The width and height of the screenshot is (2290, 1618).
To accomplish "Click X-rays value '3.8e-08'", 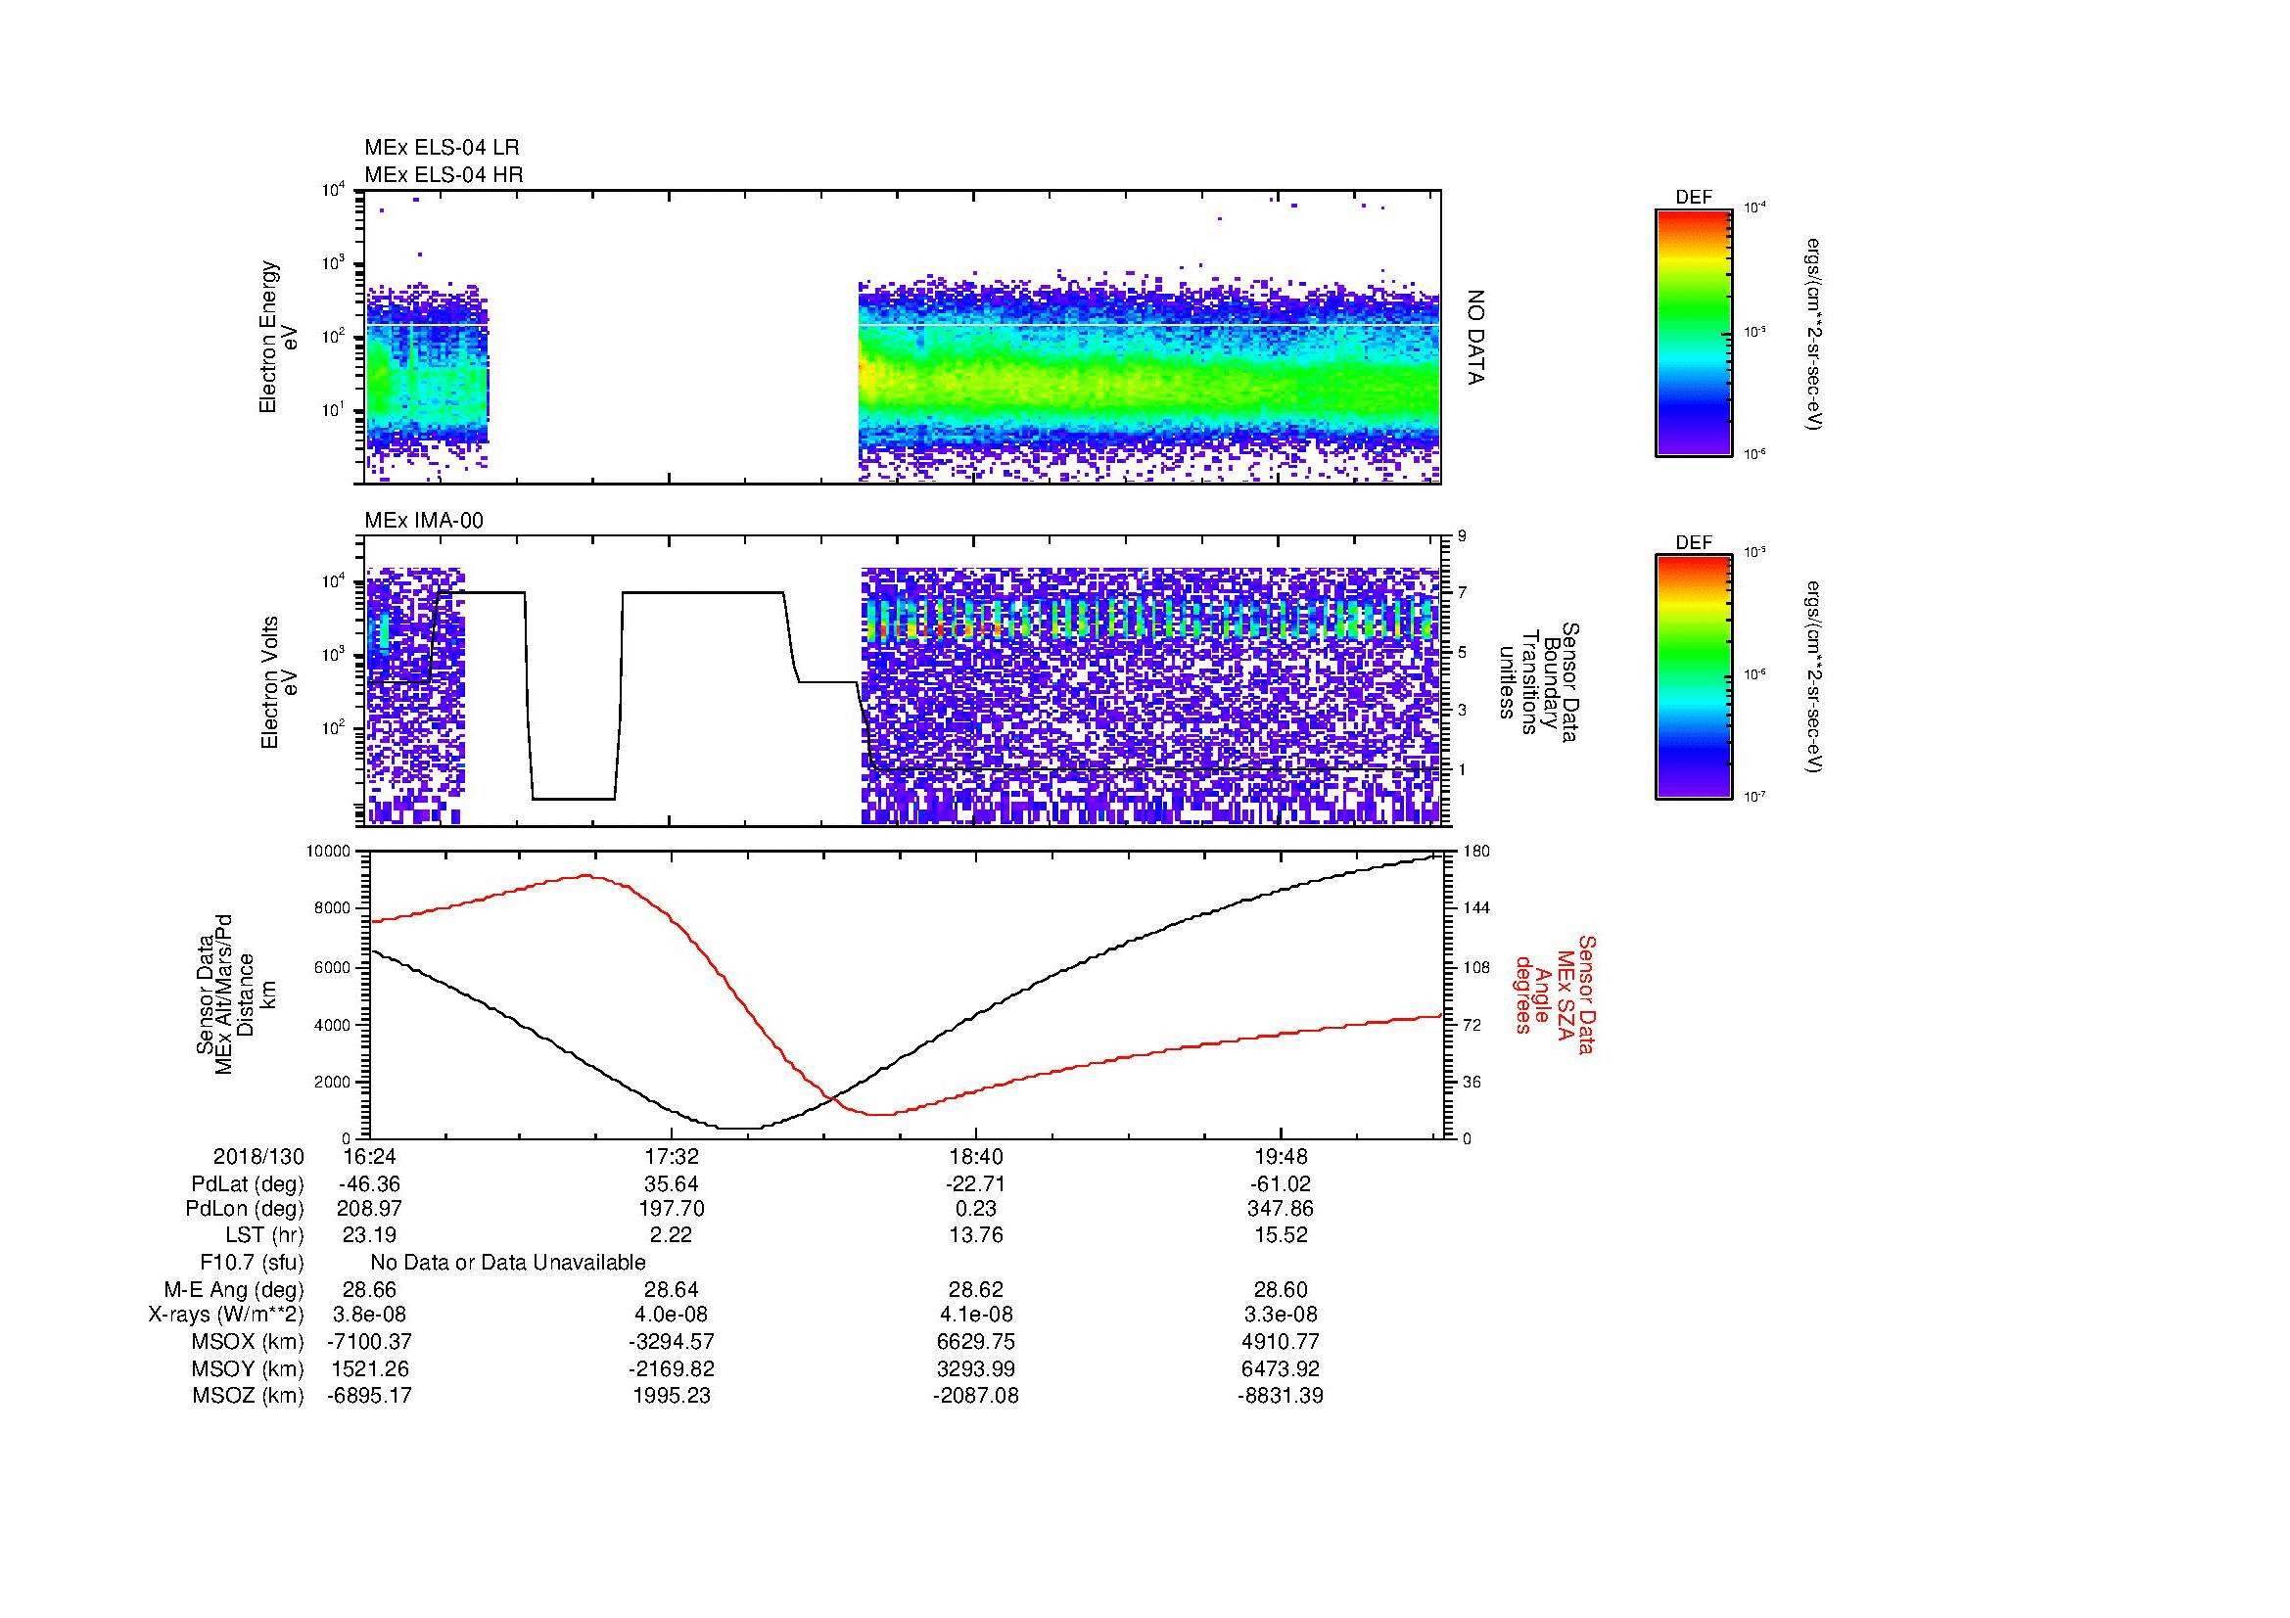I will 369,1315.
